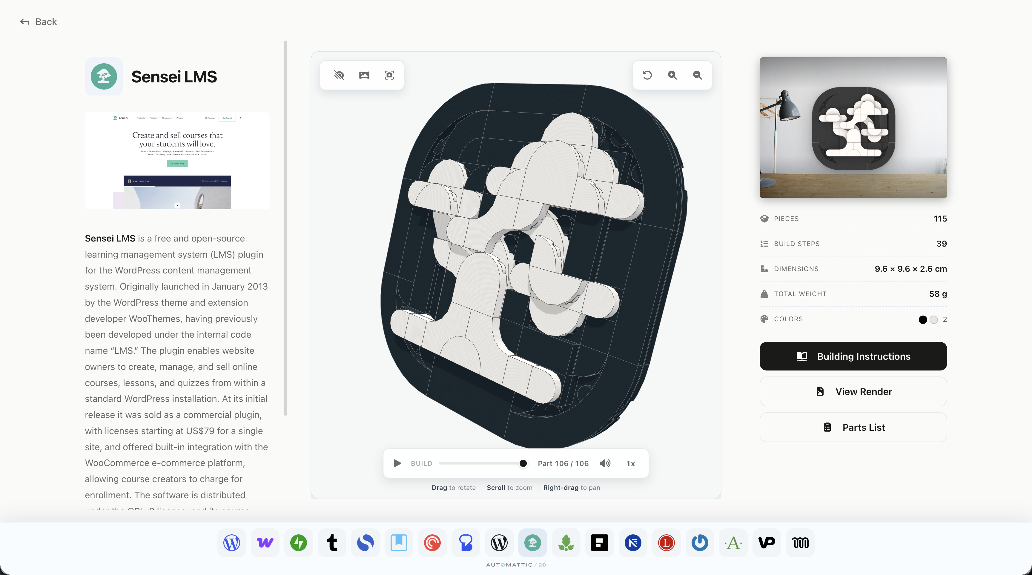1032x575 pixels.
Task: Click the fit-to-view focus icon
Action: (389, 75)
